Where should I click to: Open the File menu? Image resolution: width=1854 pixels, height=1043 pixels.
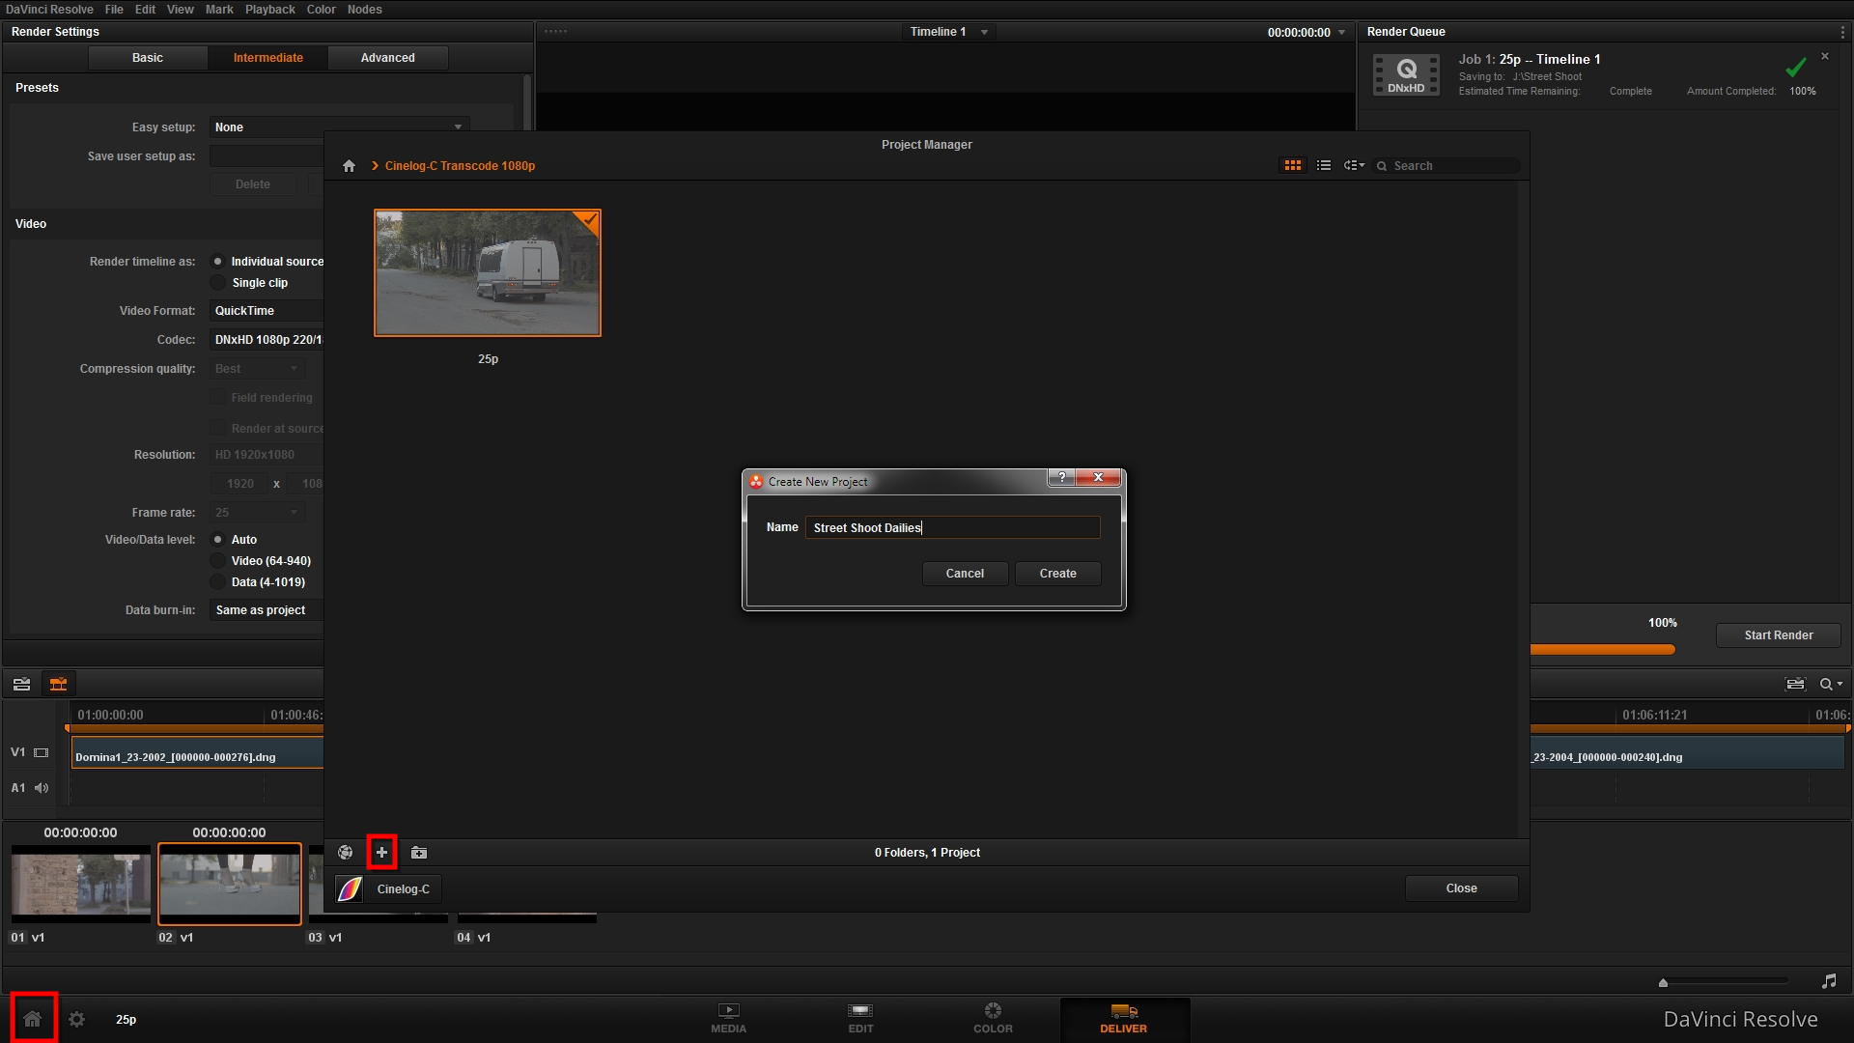click(x=114, y=10)
